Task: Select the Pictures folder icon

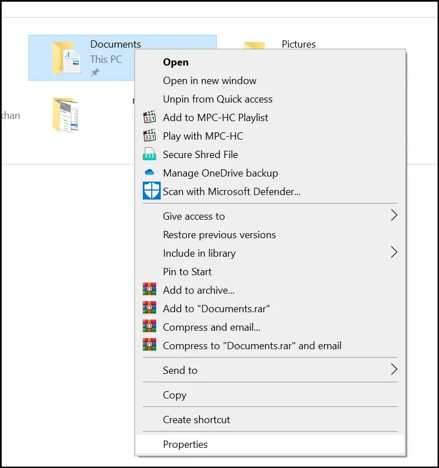Action: point(254,45)
